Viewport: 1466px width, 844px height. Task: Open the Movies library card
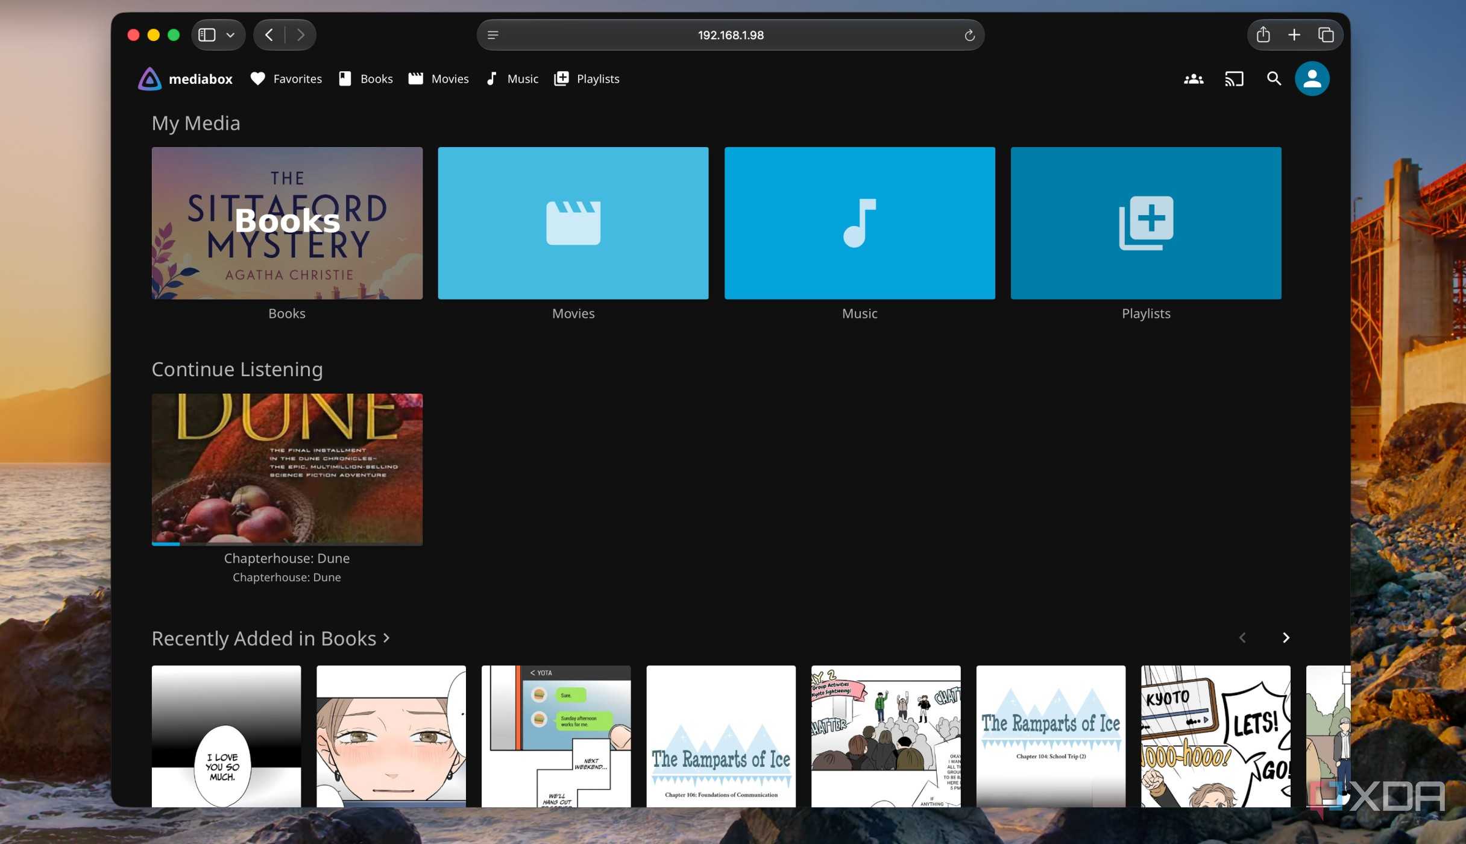(x=573, y=223)
